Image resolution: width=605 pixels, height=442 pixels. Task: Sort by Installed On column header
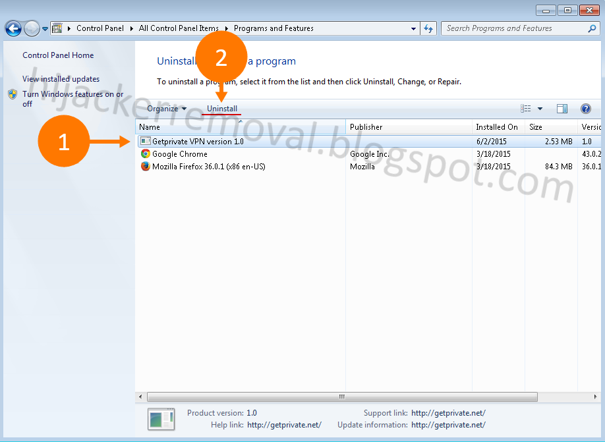click(498, 127)
